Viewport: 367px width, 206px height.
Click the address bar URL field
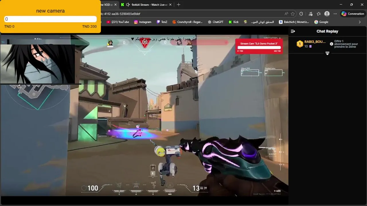(x=189, y=14)
